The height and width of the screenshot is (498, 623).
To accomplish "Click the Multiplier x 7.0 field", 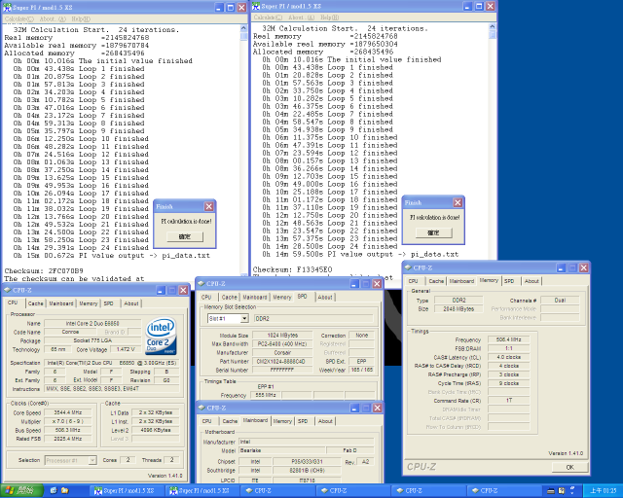I will (67, 421).
